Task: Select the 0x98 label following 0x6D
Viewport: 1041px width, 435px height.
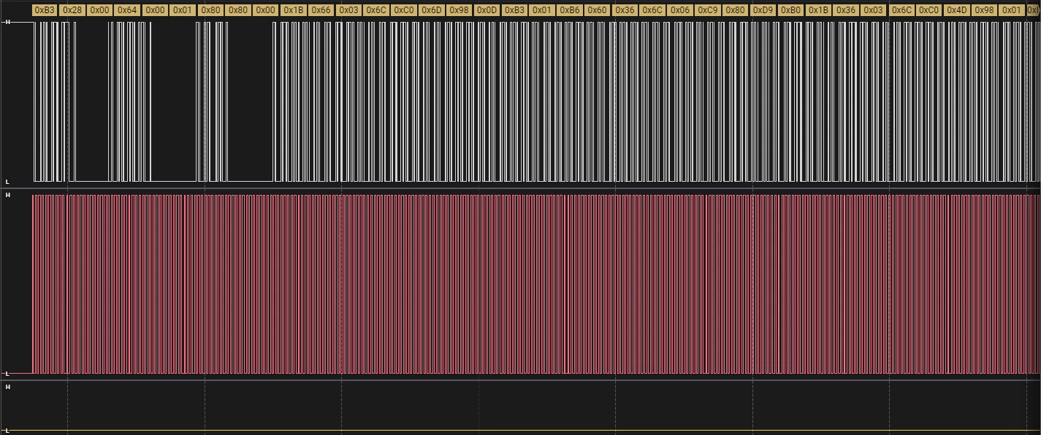Action: tap(459, 10)
